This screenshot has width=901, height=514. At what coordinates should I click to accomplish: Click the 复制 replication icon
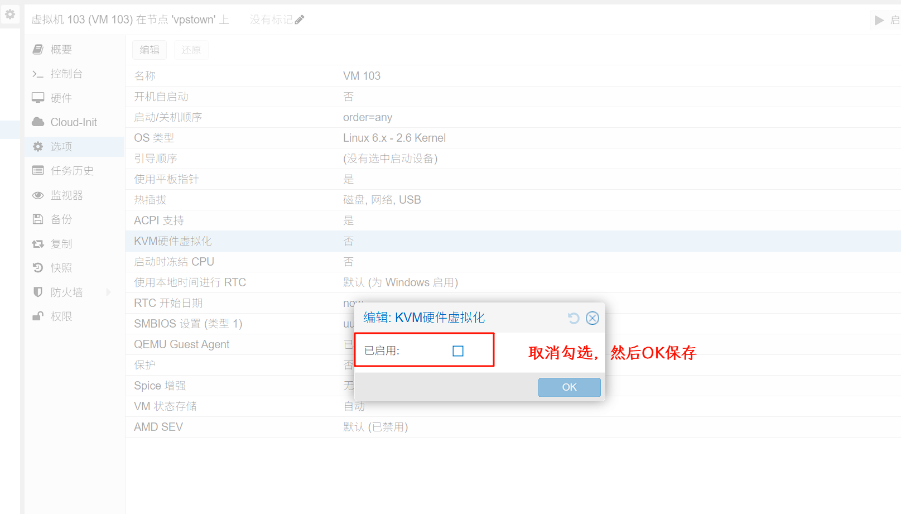point(38,244)
